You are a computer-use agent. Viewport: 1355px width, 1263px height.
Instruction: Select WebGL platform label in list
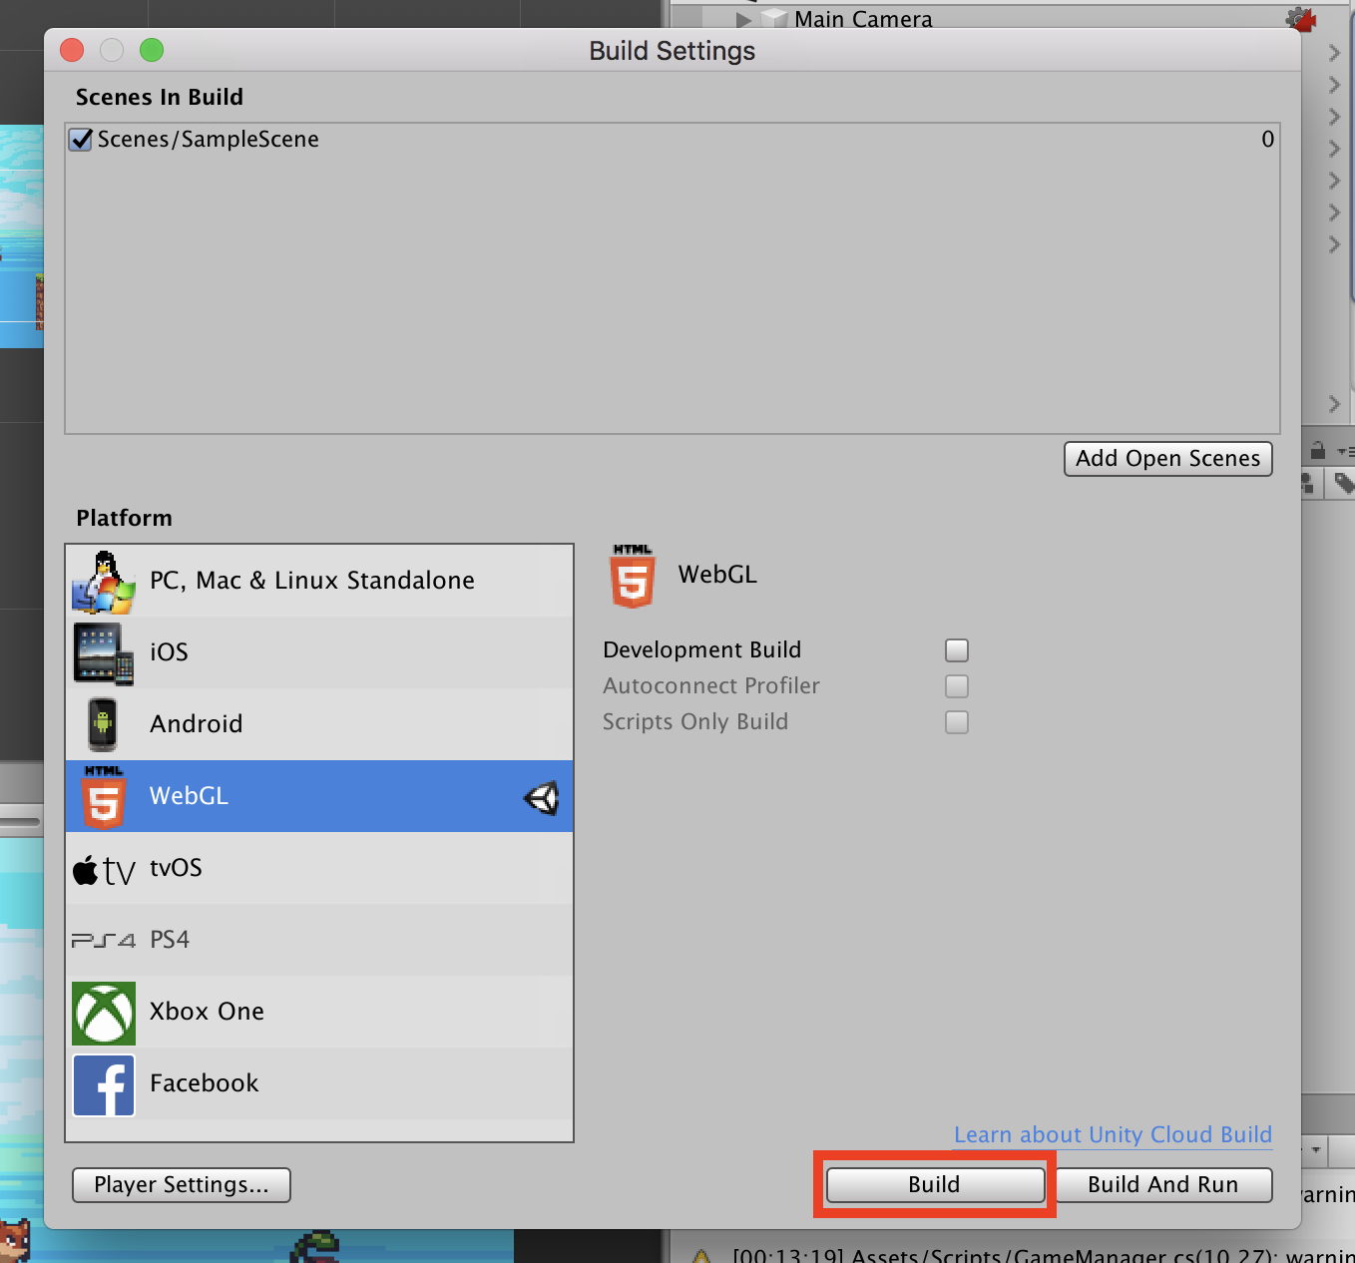point(189,796)
